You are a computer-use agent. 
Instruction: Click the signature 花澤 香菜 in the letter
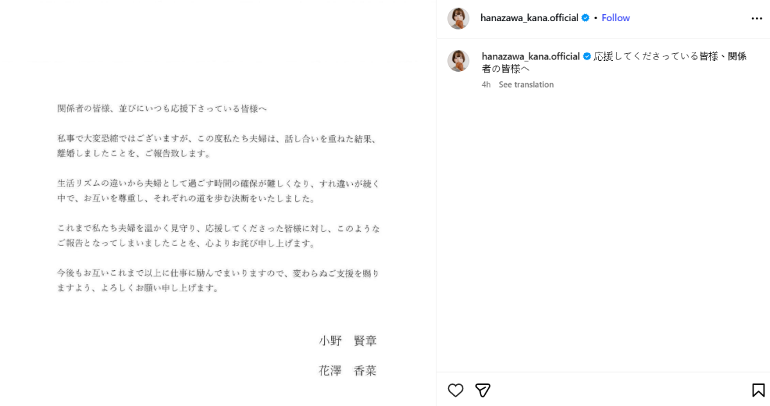pyautogui.click(x=348, y=371)
